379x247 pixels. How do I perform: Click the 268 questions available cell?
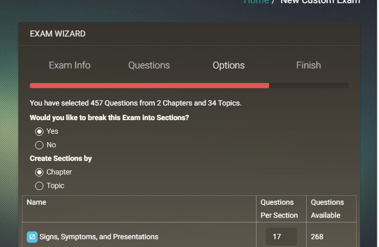[317, 237]
